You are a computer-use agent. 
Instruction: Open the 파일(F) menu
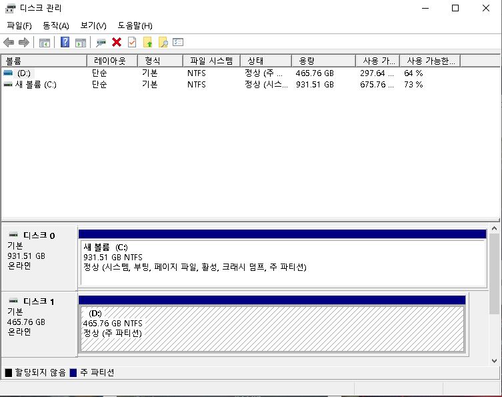click(19, 25)
